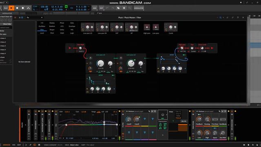Click Release knob of lower ADSR

109,89
